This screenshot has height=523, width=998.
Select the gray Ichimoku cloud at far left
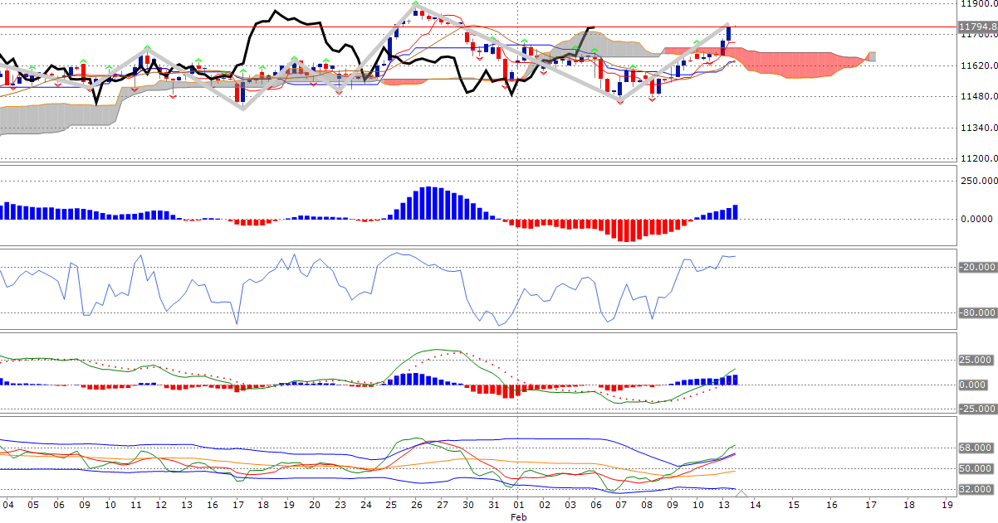tap(50, 116)
